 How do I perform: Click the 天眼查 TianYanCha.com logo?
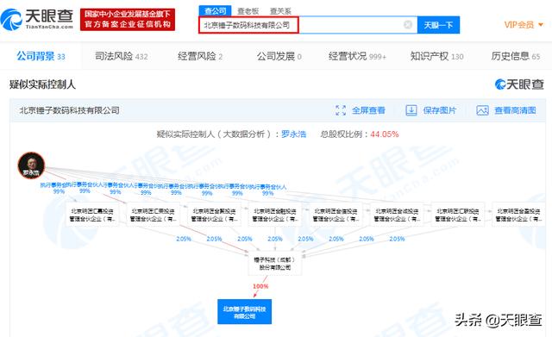click(x=37, y=19)
